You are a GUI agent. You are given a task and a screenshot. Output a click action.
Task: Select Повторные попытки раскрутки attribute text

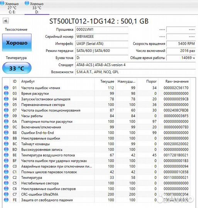pos(47,121)
